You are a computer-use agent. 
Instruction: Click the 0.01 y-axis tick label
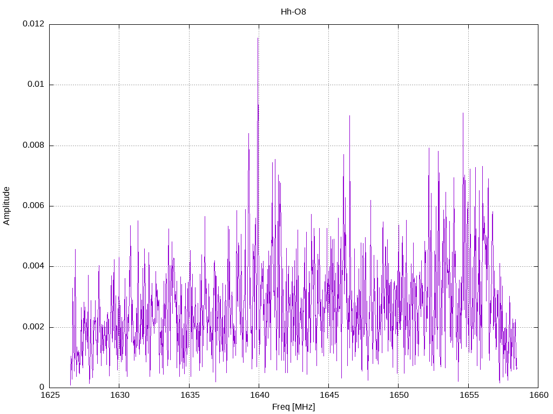pyautogui.click(x=36, y=84)
